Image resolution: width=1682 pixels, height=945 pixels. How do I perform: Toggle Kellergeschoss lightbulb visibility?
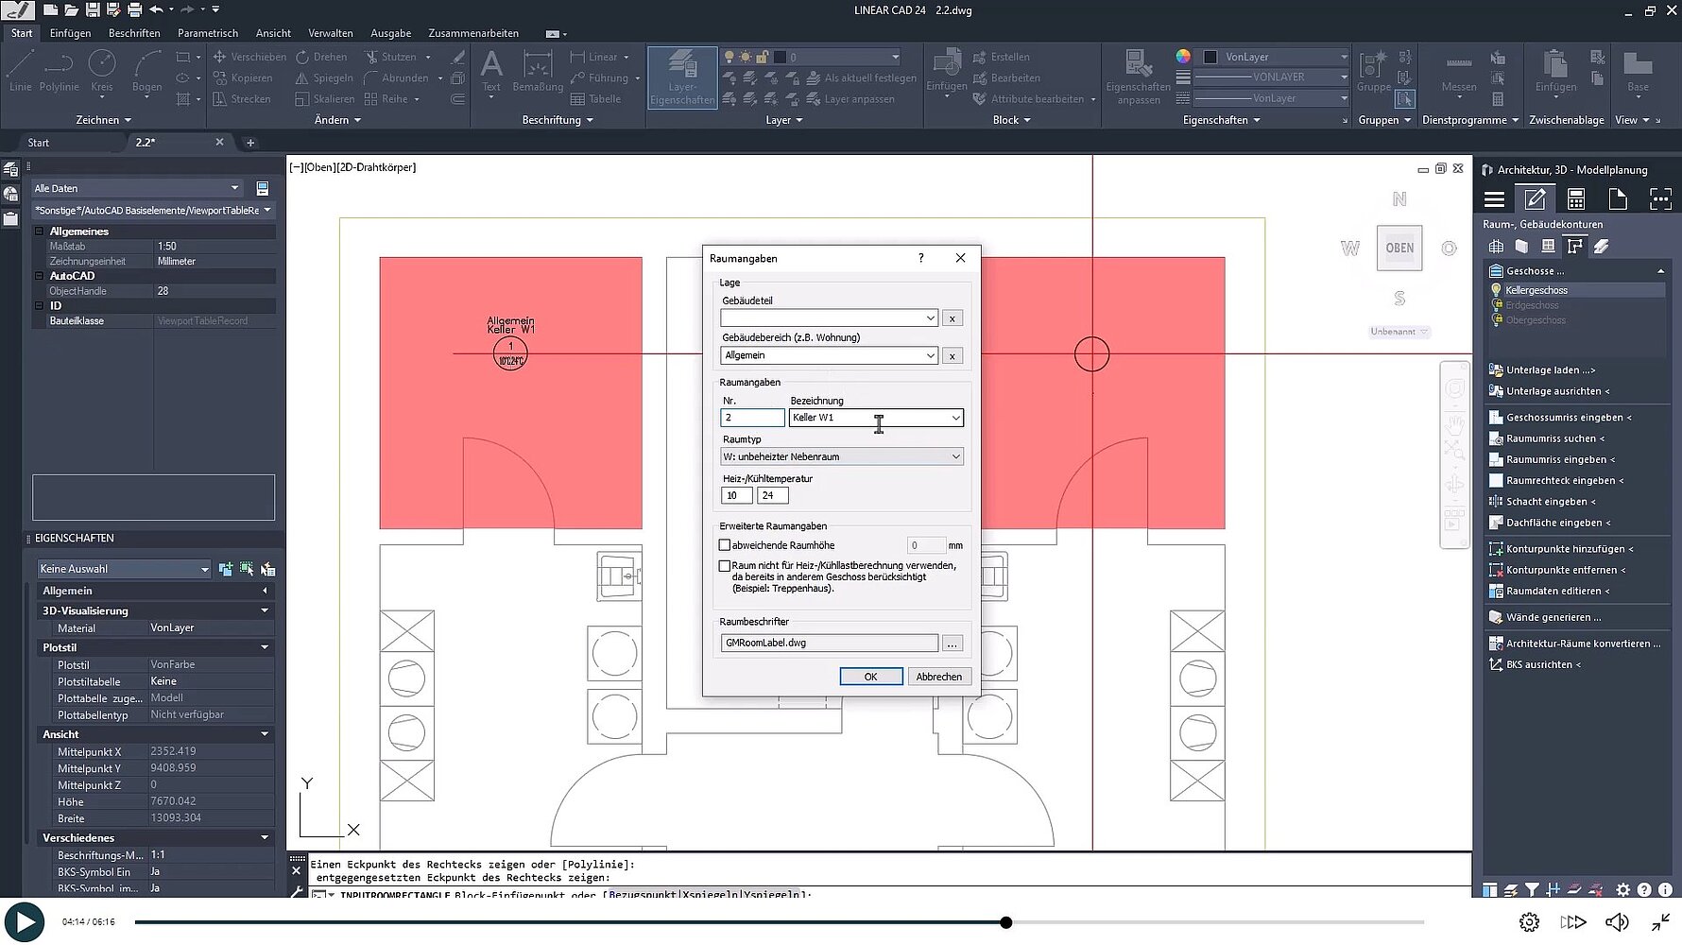[x=1496, y=290]
